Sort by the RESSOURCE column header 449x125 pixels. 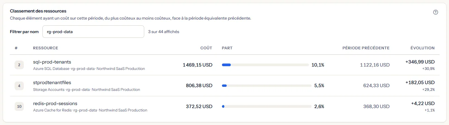45,48
